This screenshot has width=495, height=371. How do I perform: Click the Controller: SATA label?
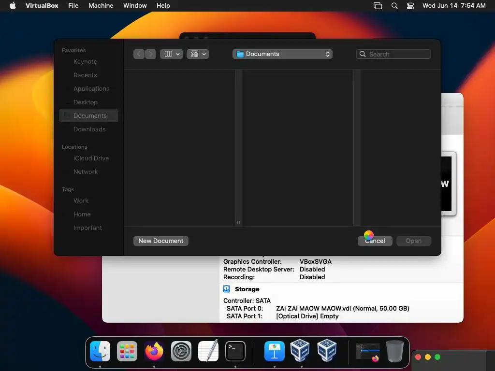pos(247,300)
